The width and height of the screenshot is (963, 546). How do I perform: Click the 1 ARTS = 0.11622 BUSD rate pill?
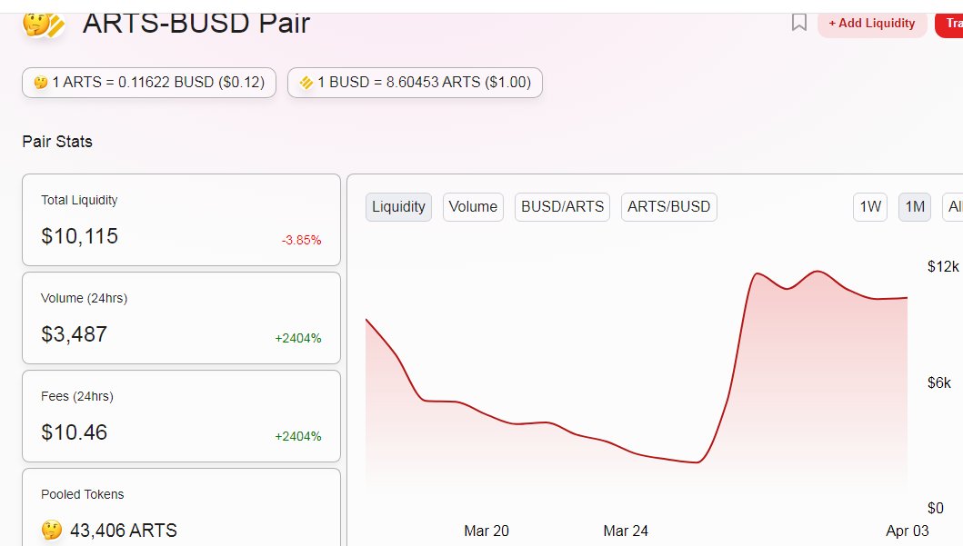(148, 82)
